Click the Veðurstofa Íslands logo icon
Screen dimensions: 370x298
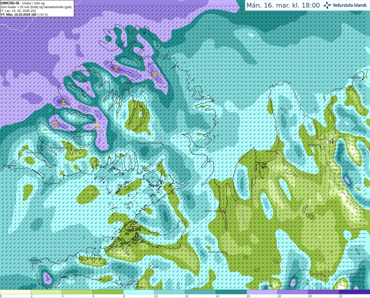(x=327, y=5)
